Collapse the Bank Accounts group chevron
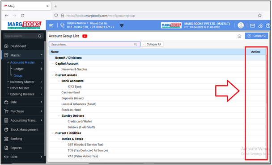272x165 pixels. (59, 81)
